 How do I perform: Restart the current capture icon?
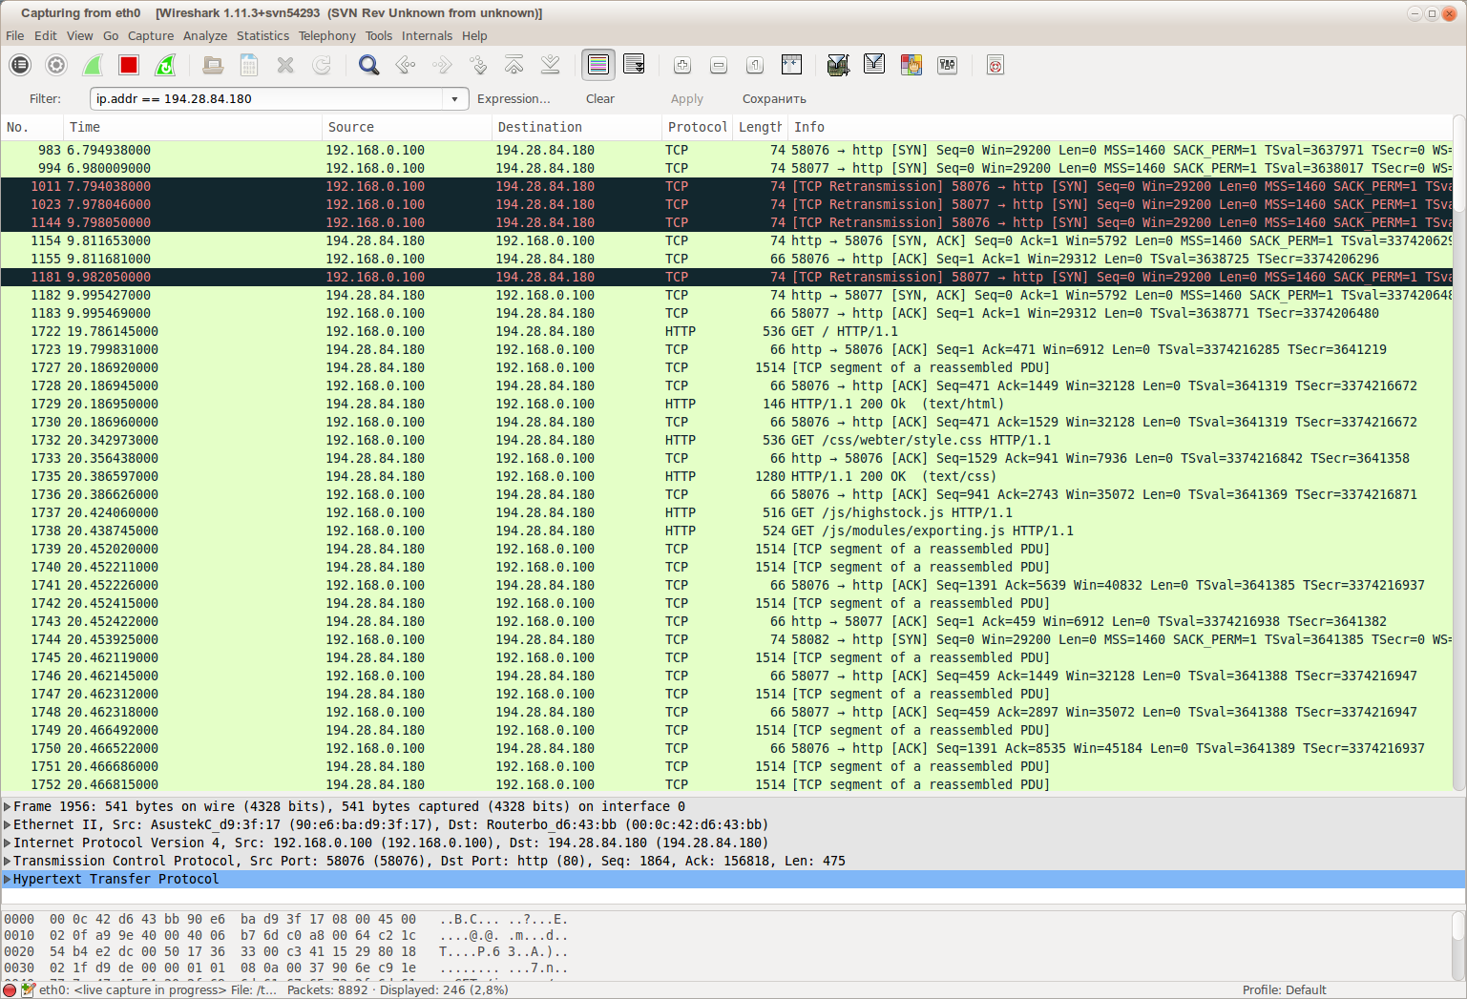pos(165,65)
